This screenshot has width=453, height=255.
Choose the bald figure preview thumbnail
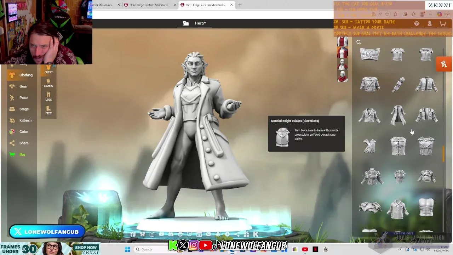[342, 64]
